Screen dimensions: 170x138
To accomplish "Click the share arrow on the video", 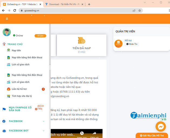I will click(94, 133).
